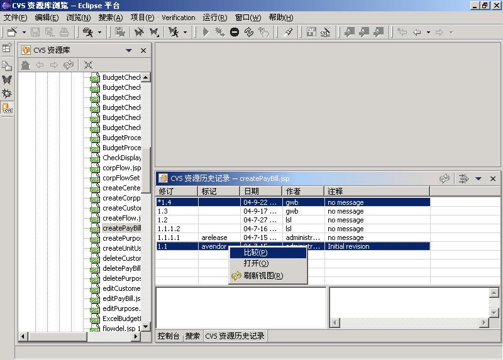The image size is (503, 360).
Task: Click the Forward arrow in main toolbar
Action: click(439, 32)
